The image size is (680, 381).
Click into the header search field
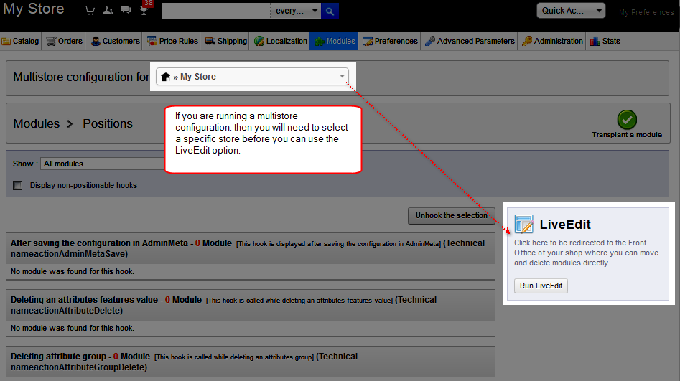pyautogui.click(x=215, y=11)
